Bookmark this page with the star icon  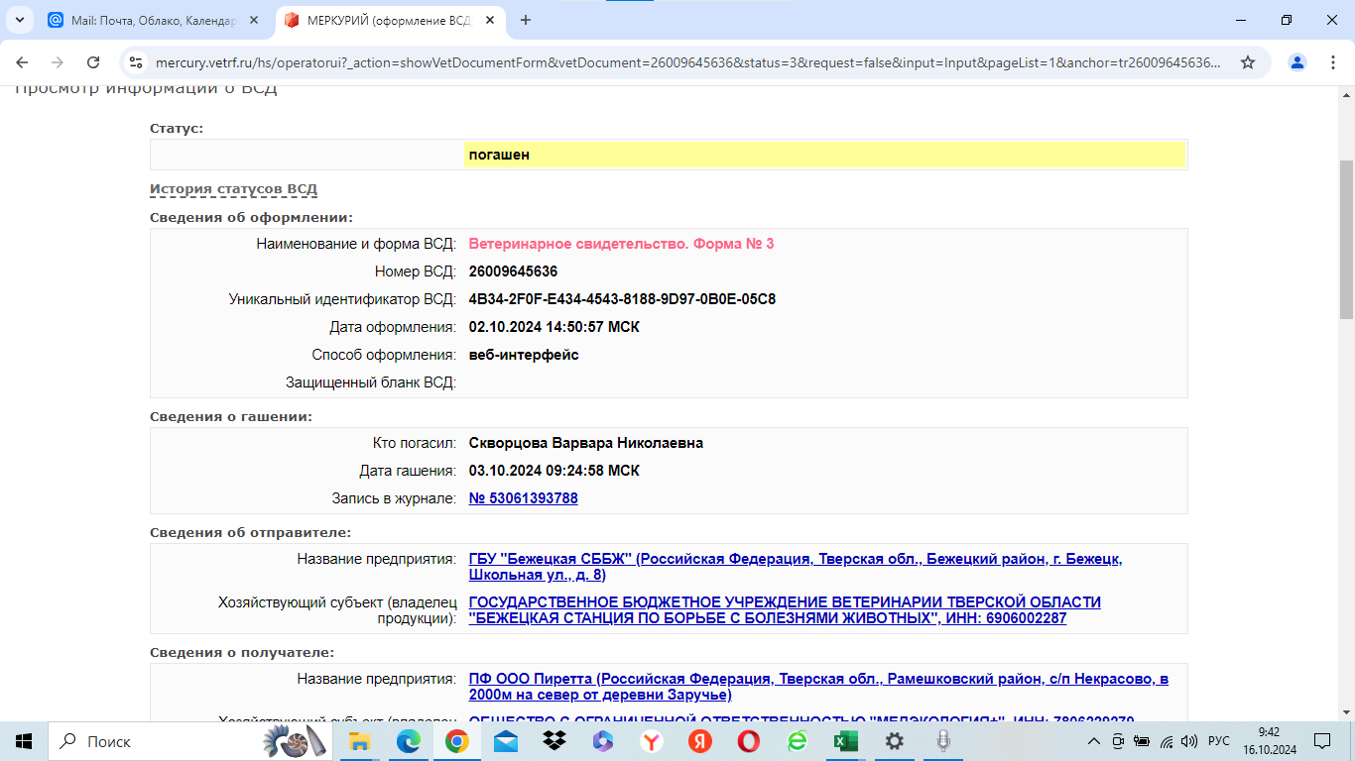coord(1248,62)
